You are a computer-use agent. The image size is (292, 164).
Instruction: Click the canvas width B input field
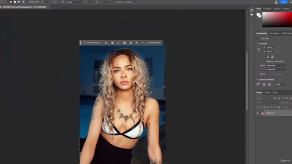tap(270, 47)
